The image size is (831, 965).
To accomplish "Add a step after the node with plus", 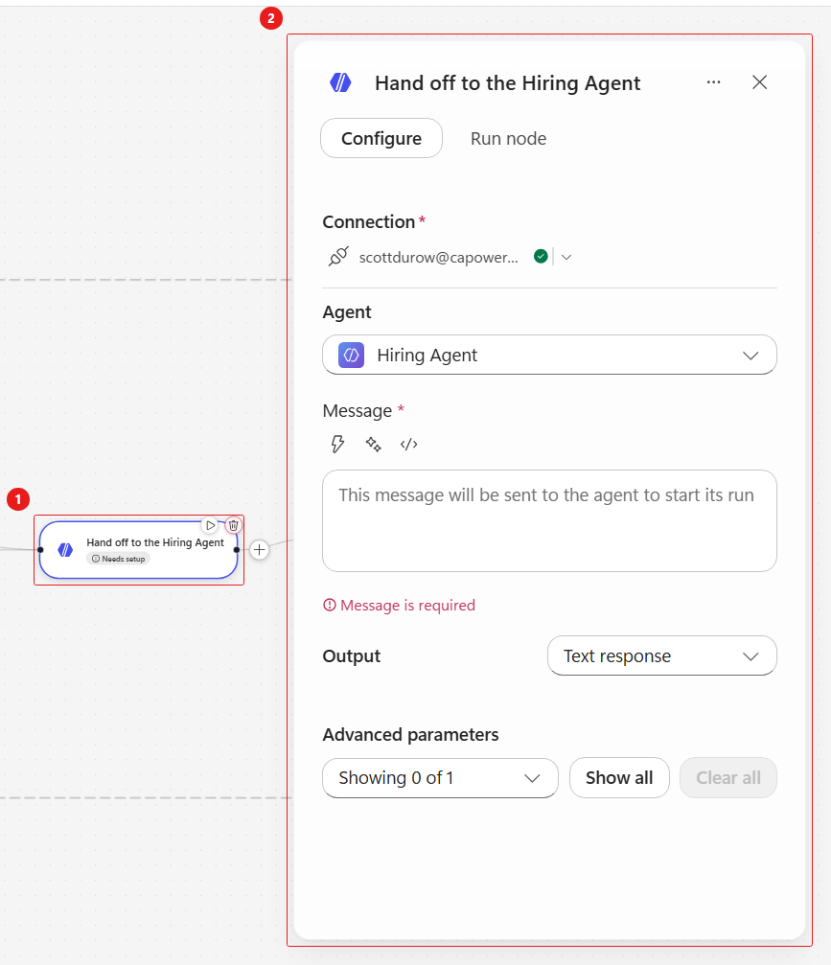I will point(260,550).
